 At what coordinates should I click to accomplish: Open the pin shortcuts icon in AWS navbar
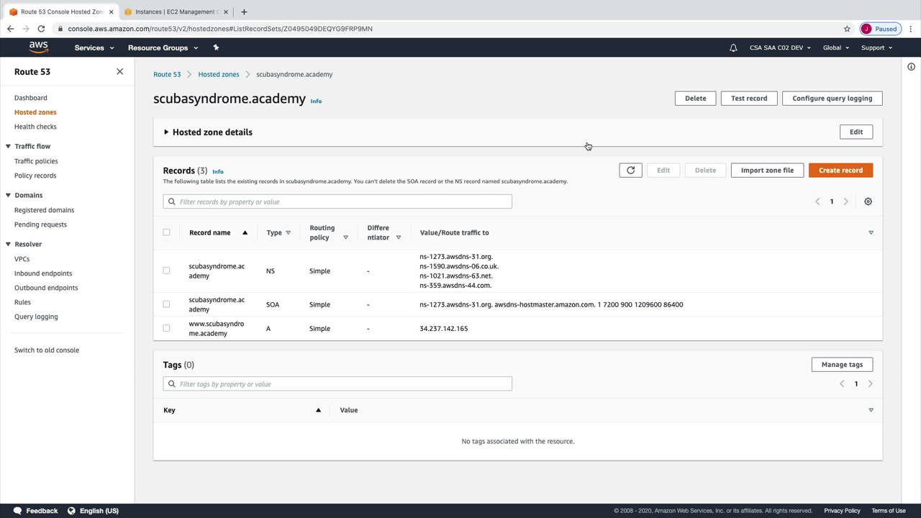tap(216, 47)
